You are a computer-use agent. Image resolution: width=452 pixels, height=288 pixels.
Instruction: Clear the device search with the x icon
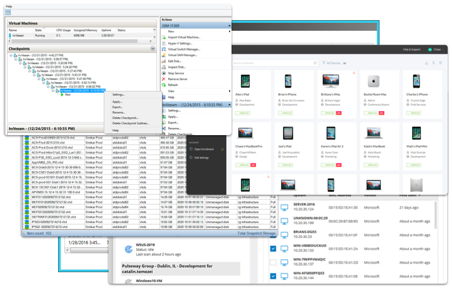315,63
